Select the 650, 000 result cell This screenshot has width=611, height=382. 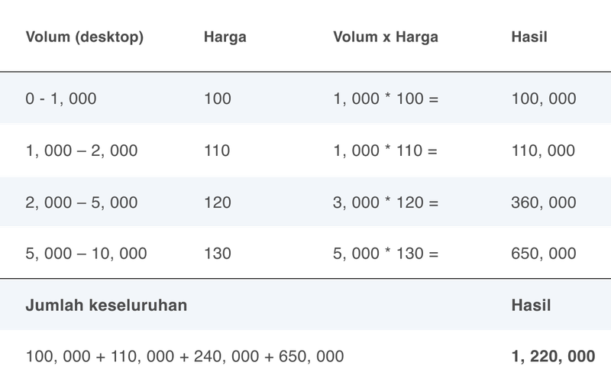pos(543,253)
